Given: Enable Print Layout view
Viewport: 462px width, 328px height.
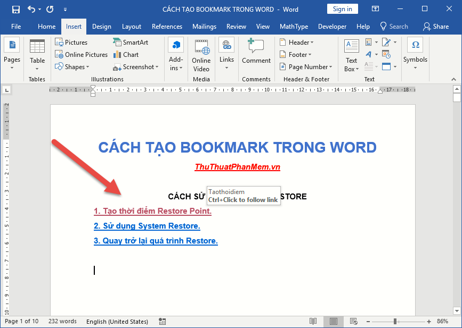Looking at the screenshot, I should pyautogui.click(x=333, y=321).
